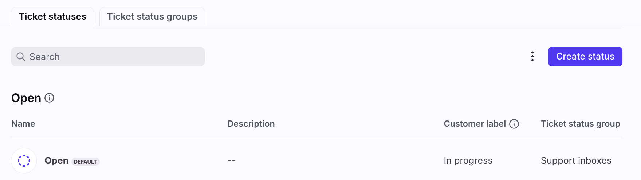Click the magnifier icon in search box
The height and width of the screenshot is (180, 641).
pos(21,57)
